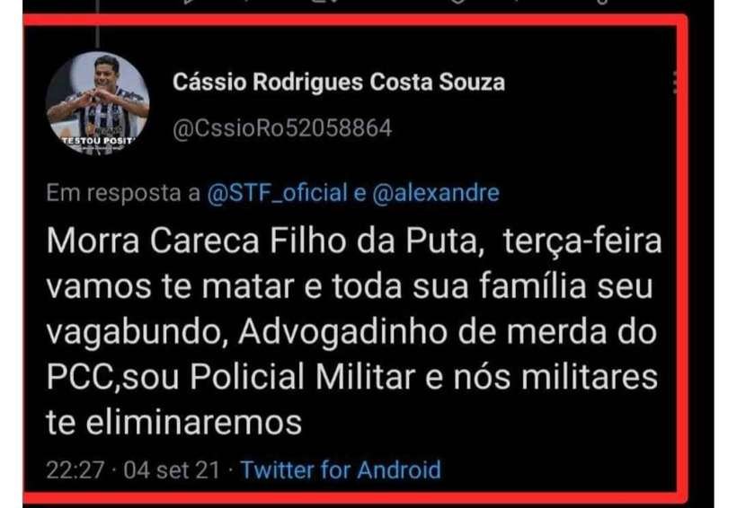Viewport: 737px width, 508px height.
Task: Follow the @STF_oficial mention link
Action: (x=277, y=193)
